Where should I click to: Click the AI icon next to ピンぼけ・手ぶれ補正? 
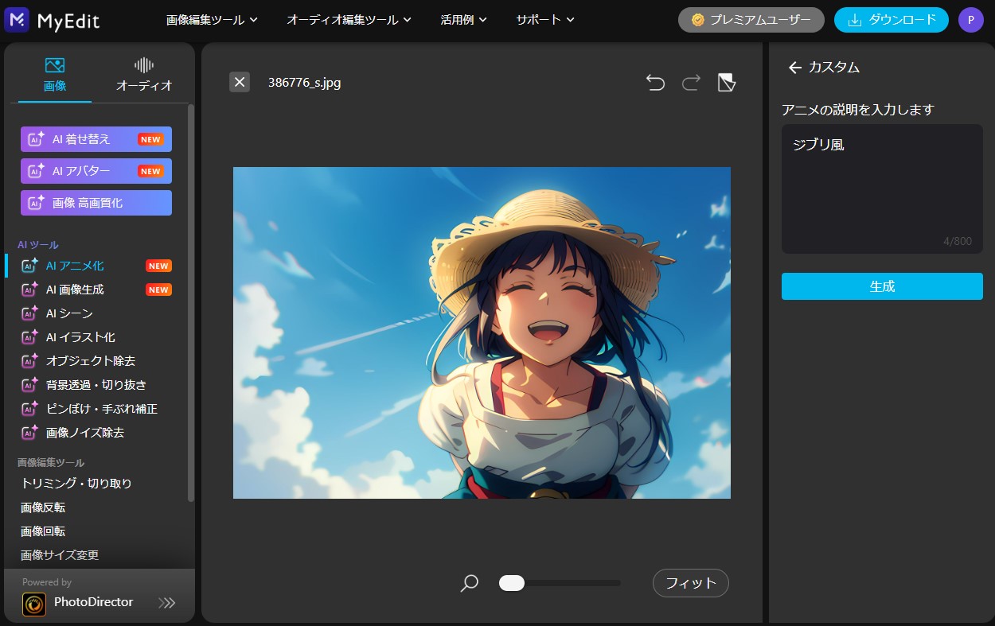29,409
